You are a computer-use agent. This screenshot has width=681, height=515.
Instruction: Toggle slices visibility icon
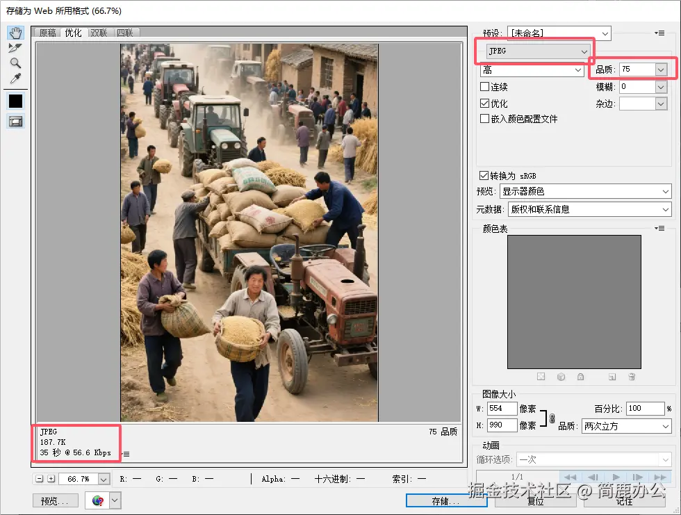[x=15, y=122]
